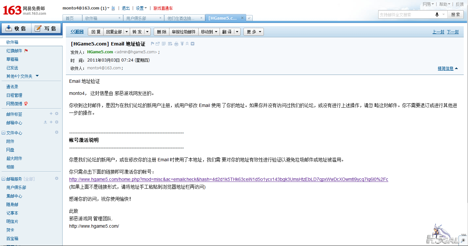
Task: Expand 其他4个文件夹 folder list
Action: (37, 76)
